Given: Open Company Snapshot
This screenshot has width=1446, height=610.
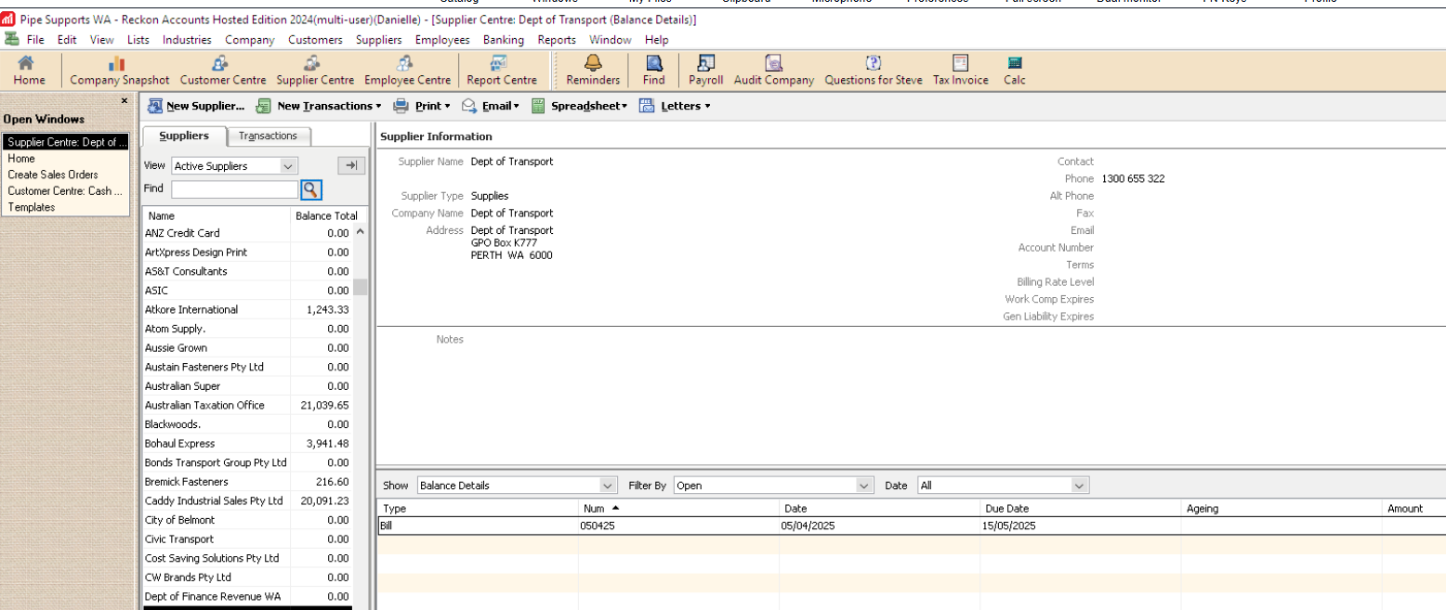Looking at the screenshot, I should pyautogui.click(x=120, y=71).
